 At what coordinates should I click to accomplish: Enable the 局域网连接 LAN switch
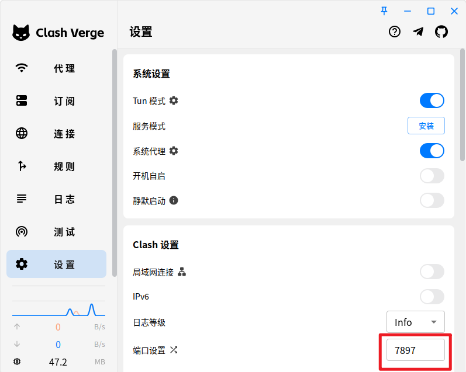coord(432,272)
